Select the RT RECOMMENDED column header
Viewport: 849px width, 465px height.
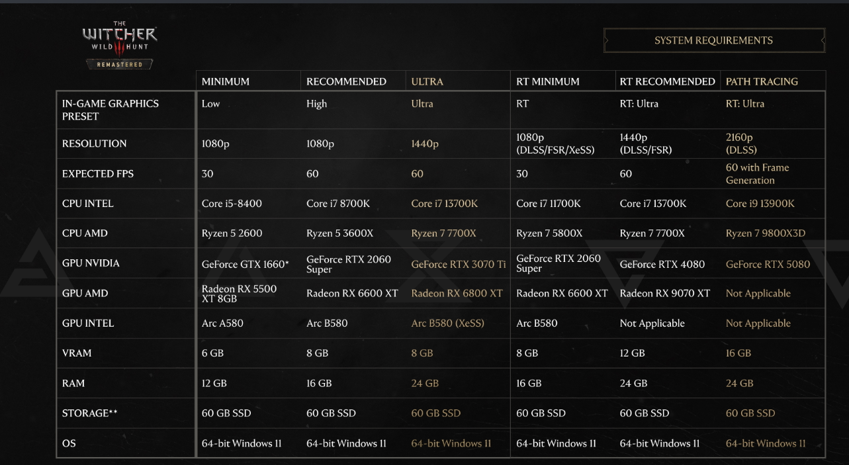click(668, 81)
